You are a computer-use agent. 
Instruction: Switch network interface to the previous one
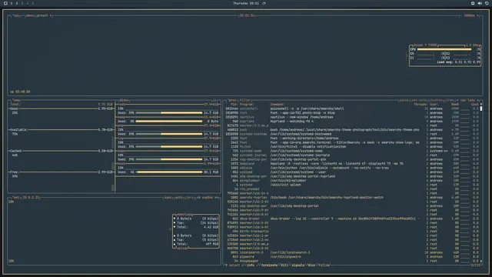198,198
